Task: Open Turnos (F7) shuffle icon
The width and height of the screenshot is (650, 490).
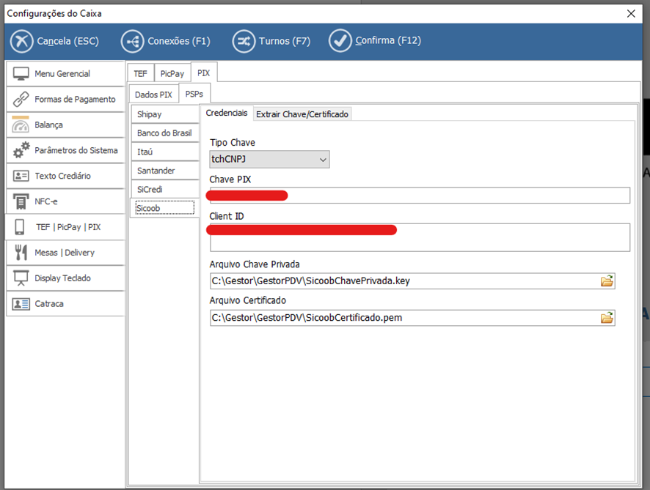Action: (x=244, y=41)
